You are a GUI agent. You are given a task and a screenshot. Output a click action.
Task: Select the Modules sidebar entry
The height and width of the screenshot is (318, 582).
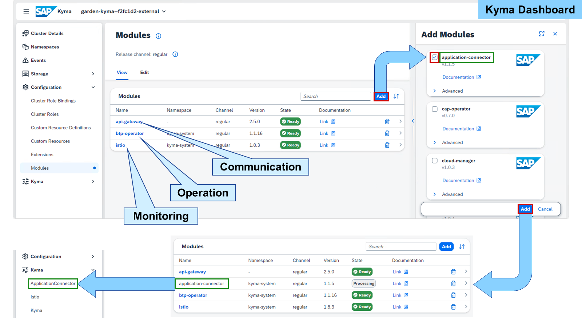[x=60, y=168]
